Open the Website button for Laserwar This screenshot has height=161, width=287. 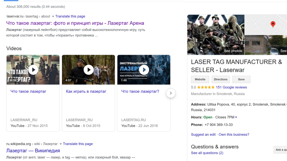coord(200,79)
